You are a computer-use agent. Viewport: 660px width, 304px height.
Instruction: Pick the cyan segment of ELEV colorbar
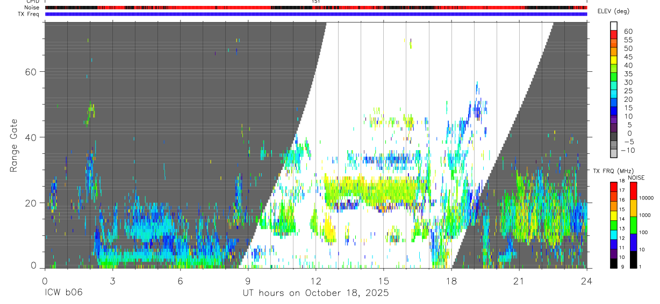(x=614, y=94)
